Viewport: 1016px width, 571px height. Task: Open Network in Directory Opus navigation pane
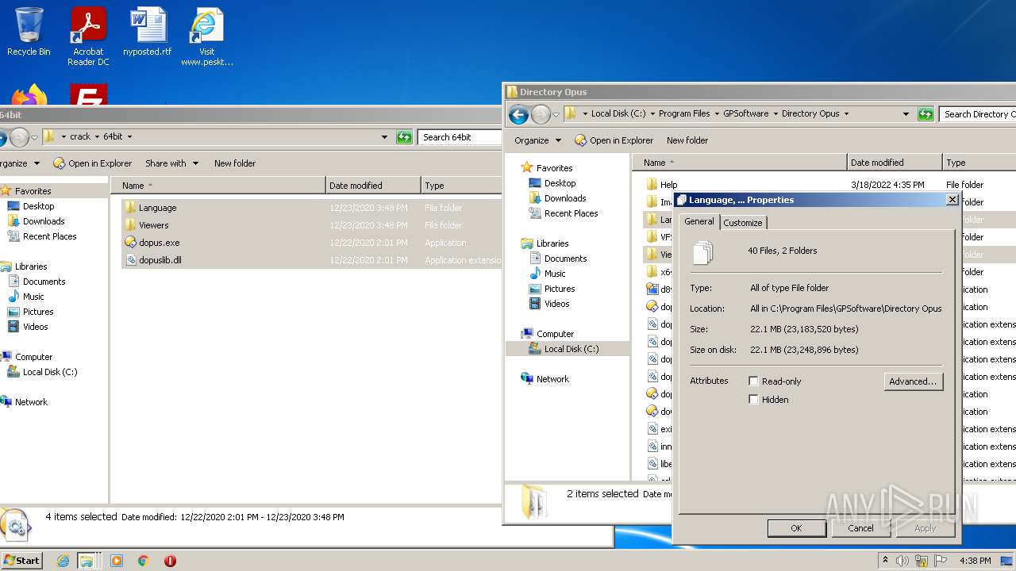coord(552,379)
